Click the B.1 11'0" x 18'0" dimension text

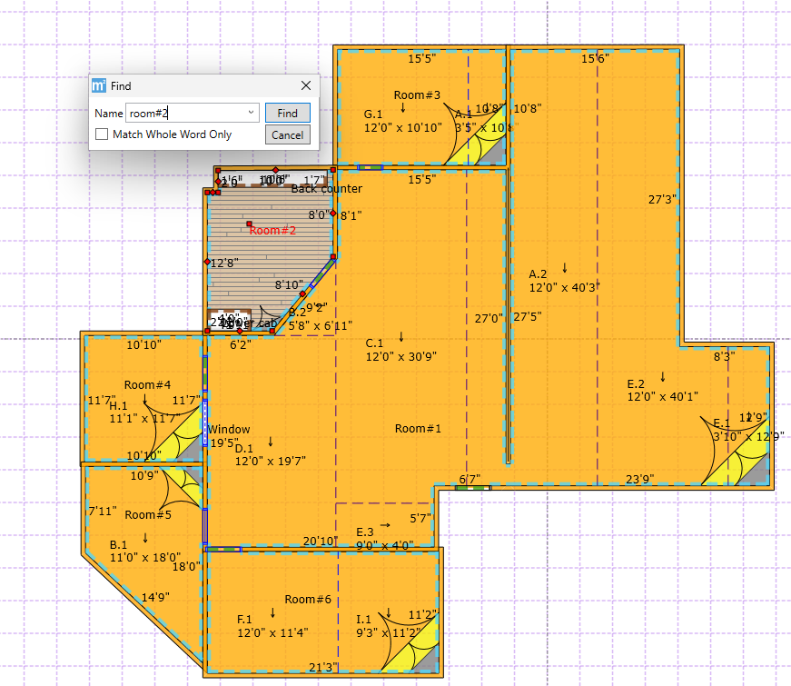point(144,552)
